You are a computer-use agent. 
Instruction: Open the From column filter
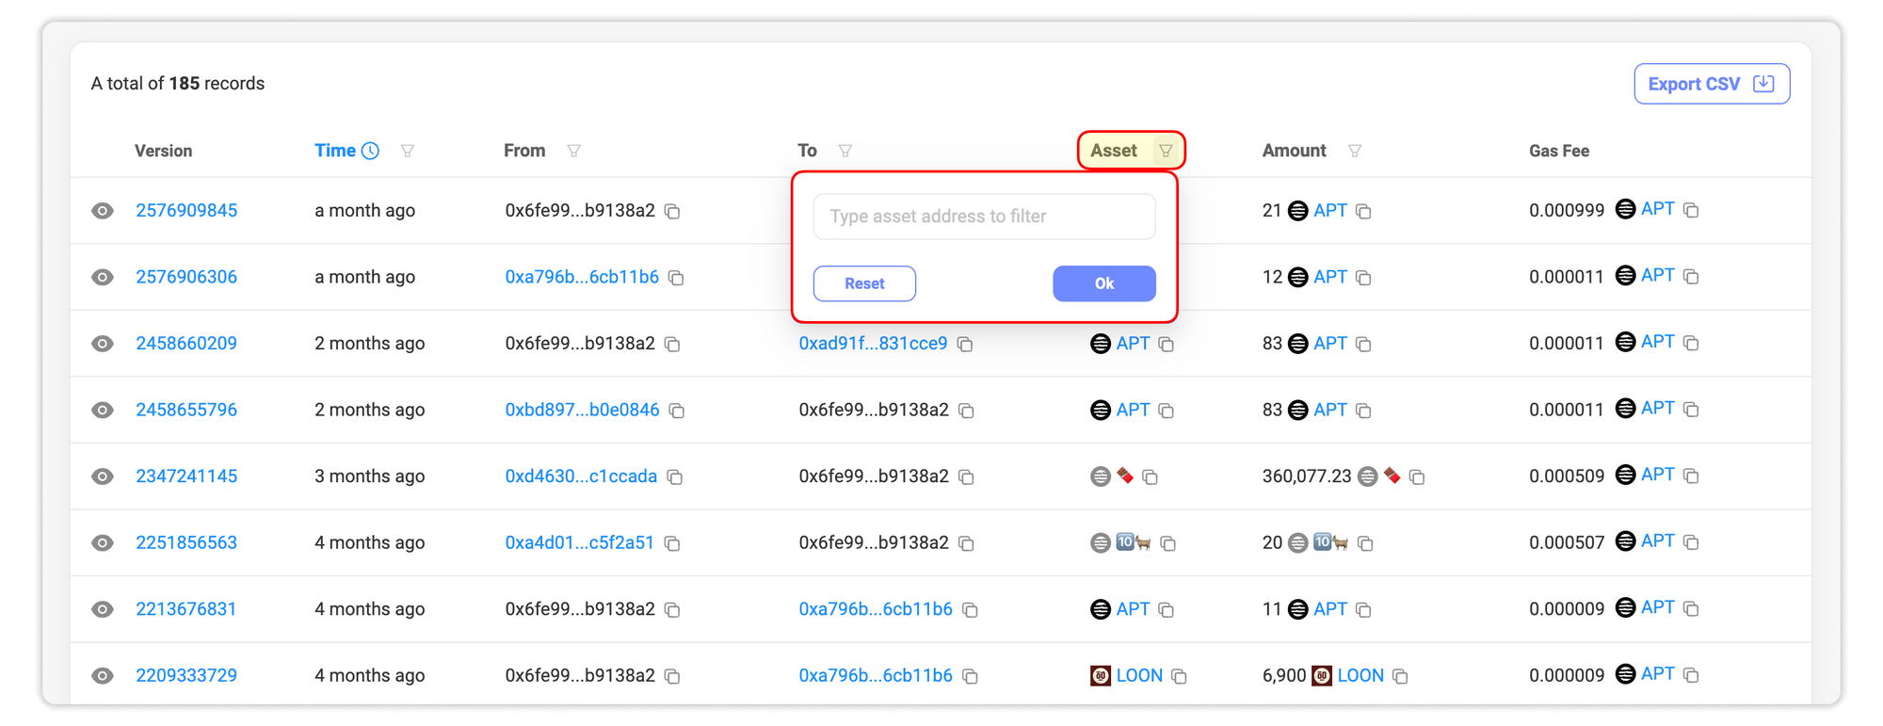tap(573, 151)
